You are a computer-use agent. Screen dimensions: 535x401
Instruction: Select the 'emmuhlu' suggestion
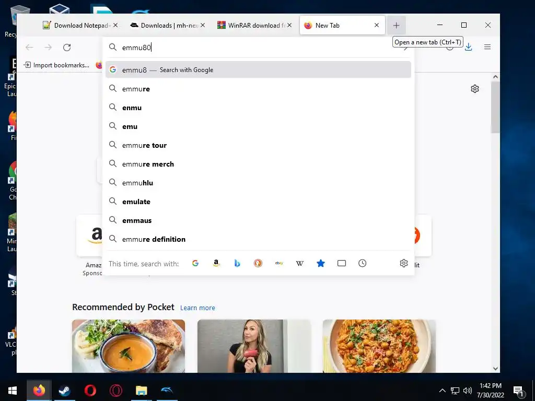pos(258,183)
